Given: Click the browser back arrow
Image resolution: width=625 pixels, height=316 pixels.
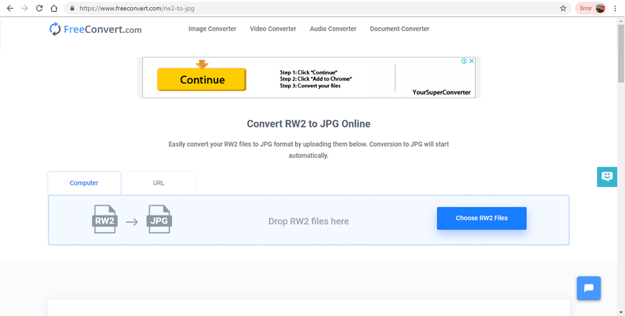Looking at the screenshot, I should 10,8.
